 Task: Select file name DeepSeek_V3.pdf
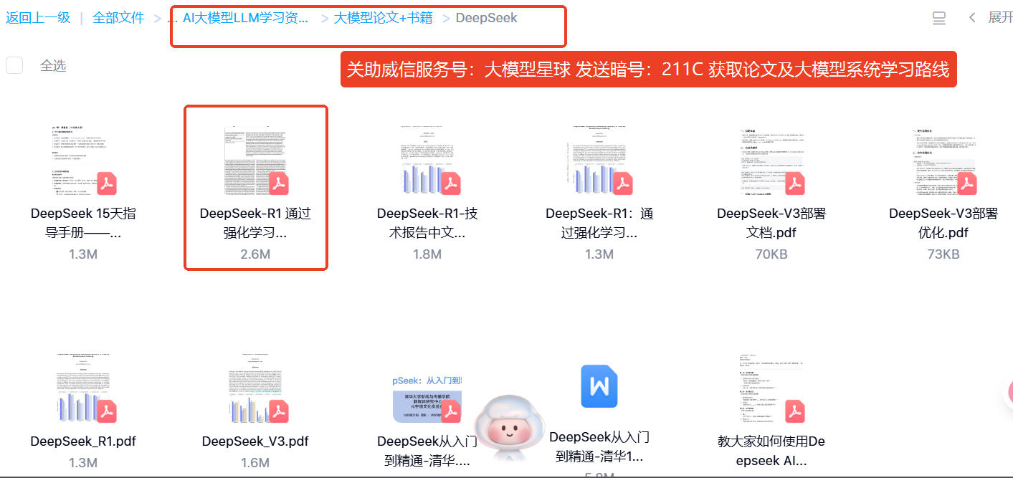pos(255,441)
